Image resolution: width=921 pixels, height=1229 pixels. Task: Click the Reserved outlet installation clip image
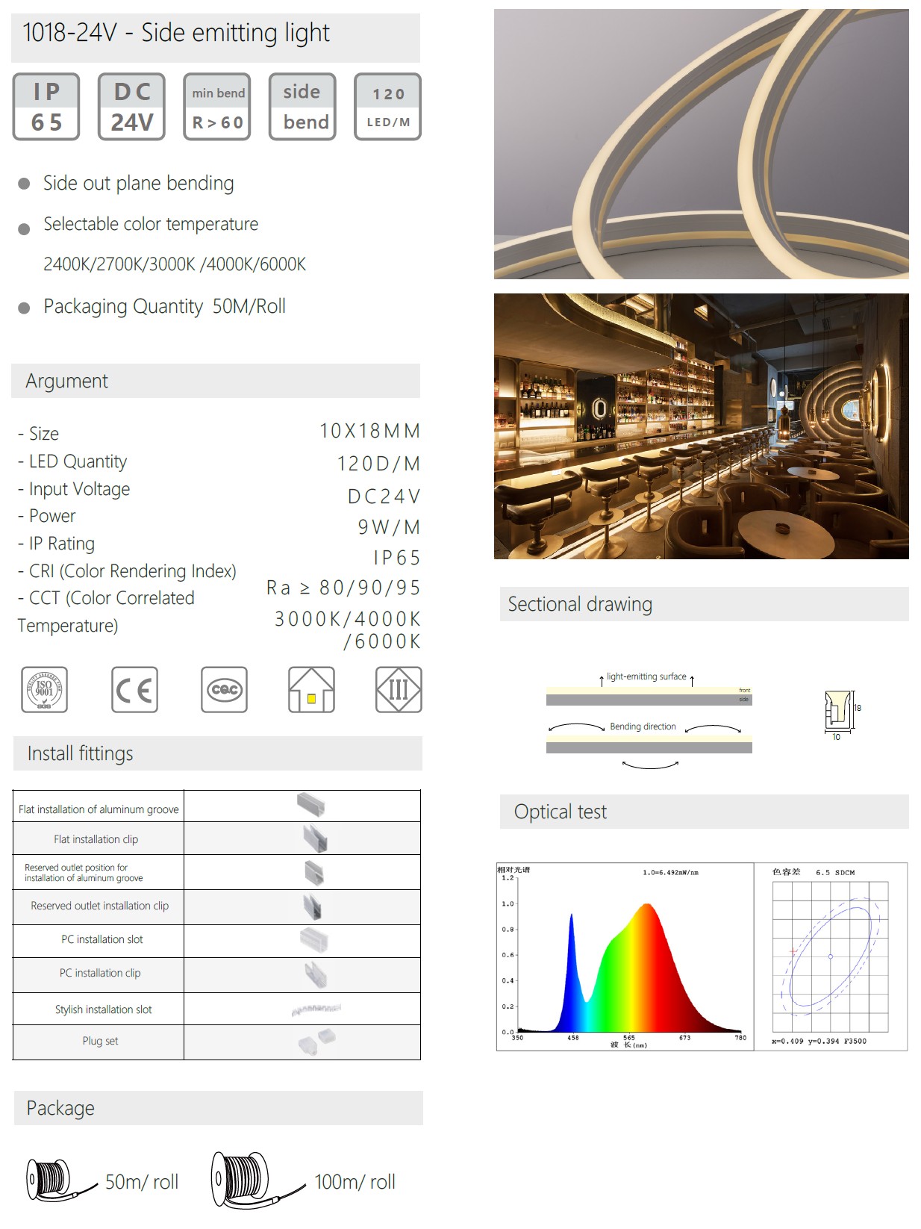coord(313,906)
